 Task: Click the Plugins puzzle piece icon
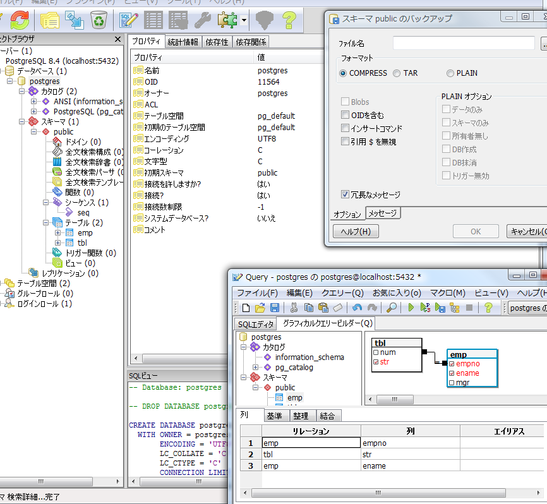point(227,21)
